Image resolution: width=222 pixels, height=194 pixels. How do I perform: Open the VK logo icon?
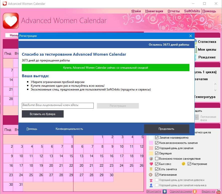[x=165, y=191]
